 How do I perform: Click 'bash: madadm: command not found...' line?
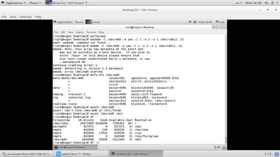[x=81, y=43]
